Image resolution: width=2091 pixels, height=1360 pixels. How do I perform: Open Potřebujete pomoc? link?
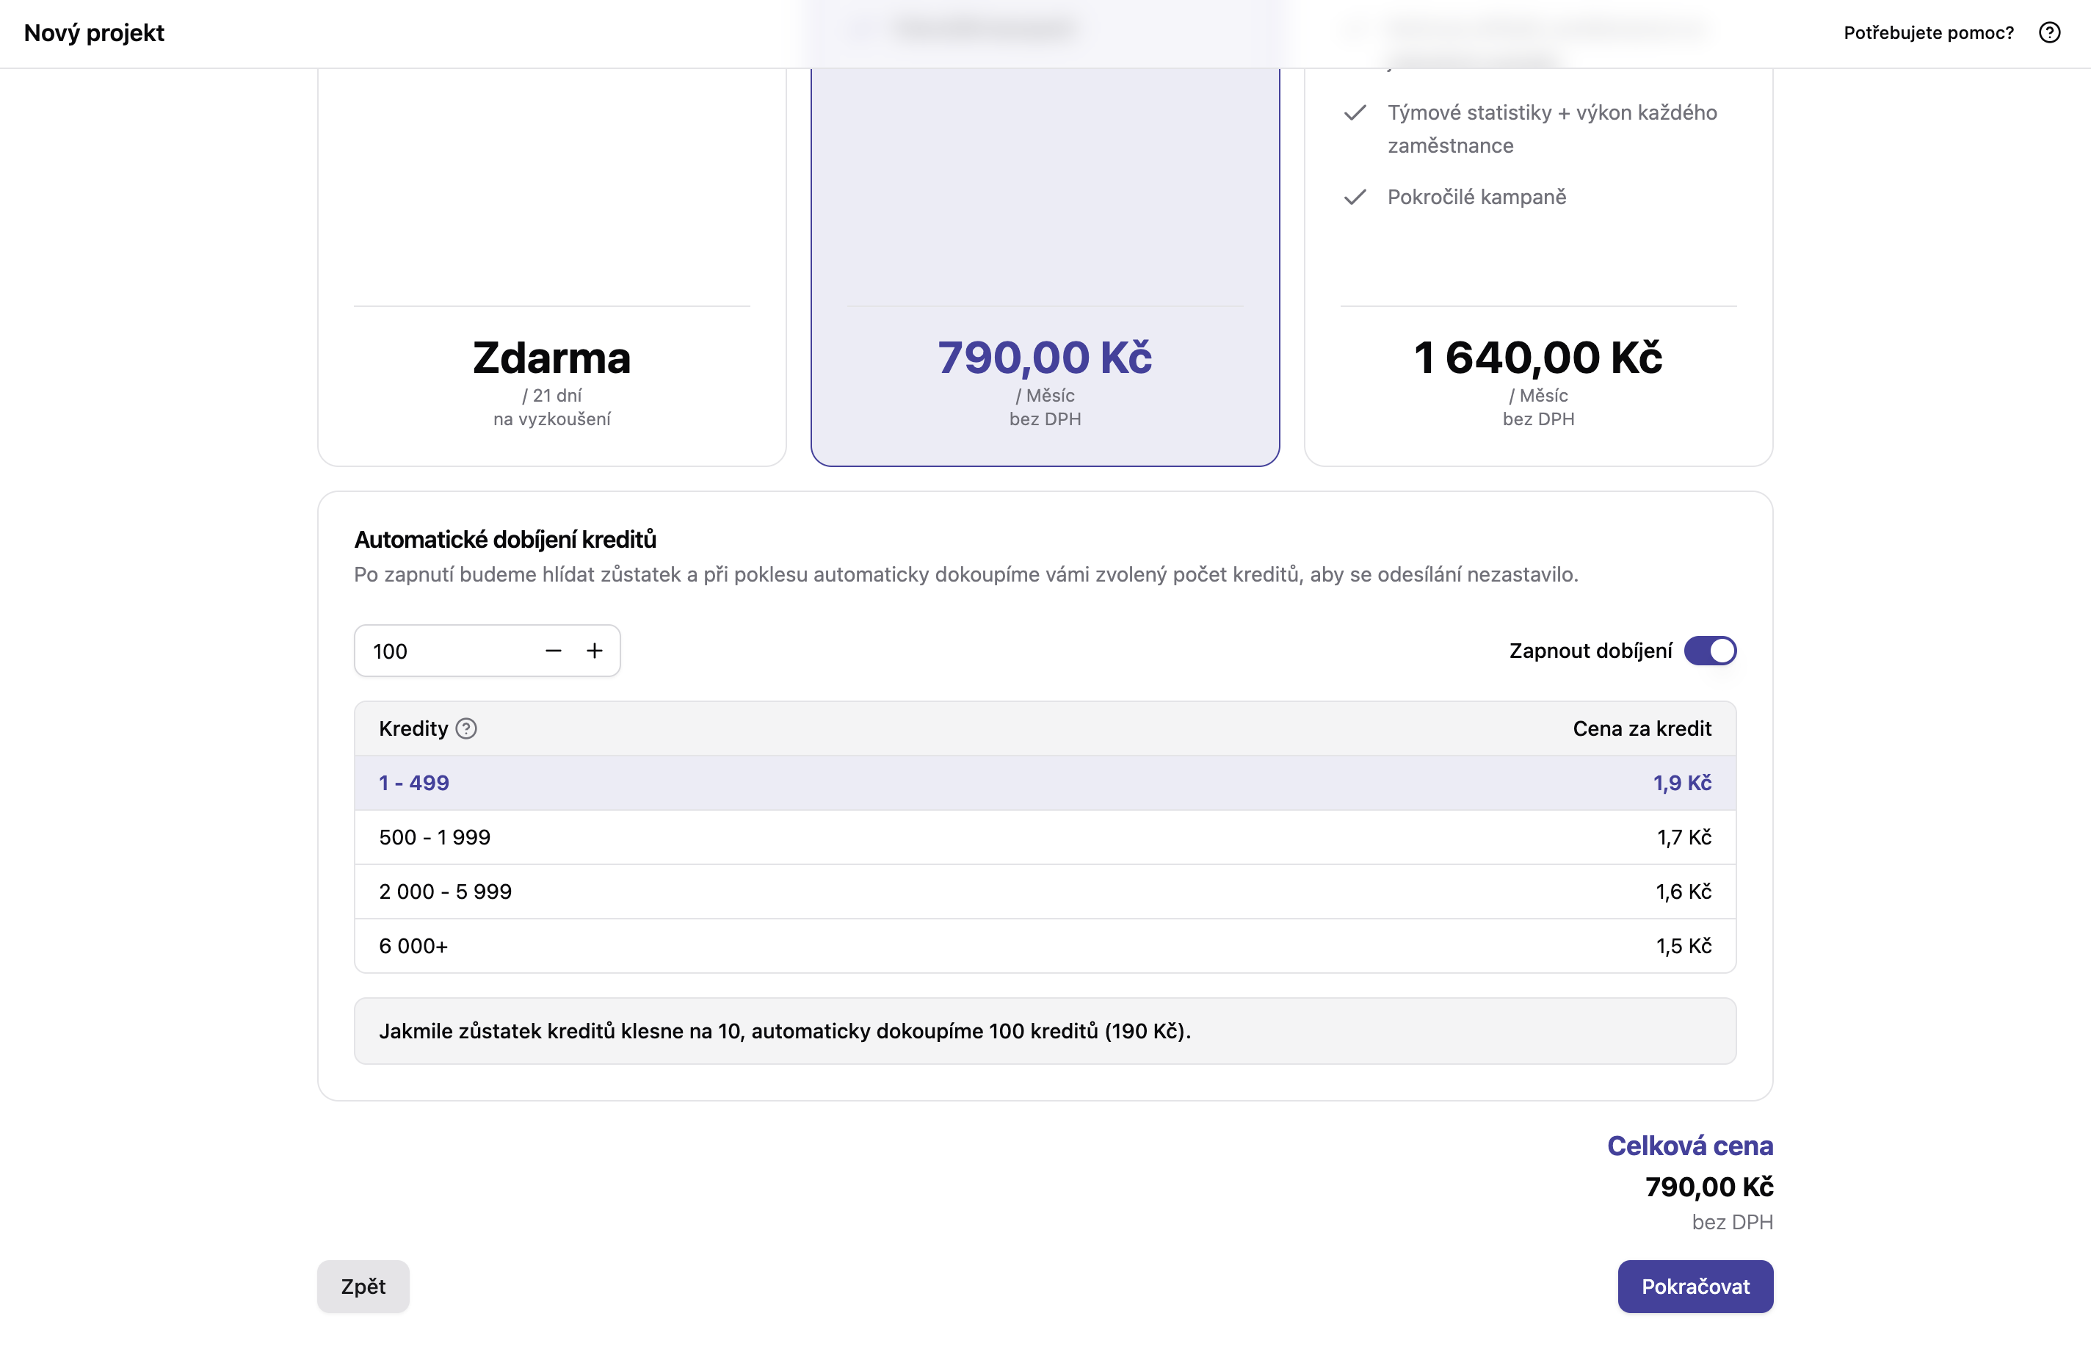point(1927,32)
